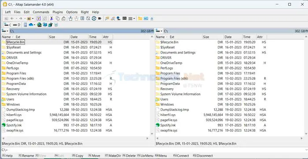Viewport: 308px width, 159px height.
Task: Click the OneDrive cloud icon
Action: (x=31, y=25)
